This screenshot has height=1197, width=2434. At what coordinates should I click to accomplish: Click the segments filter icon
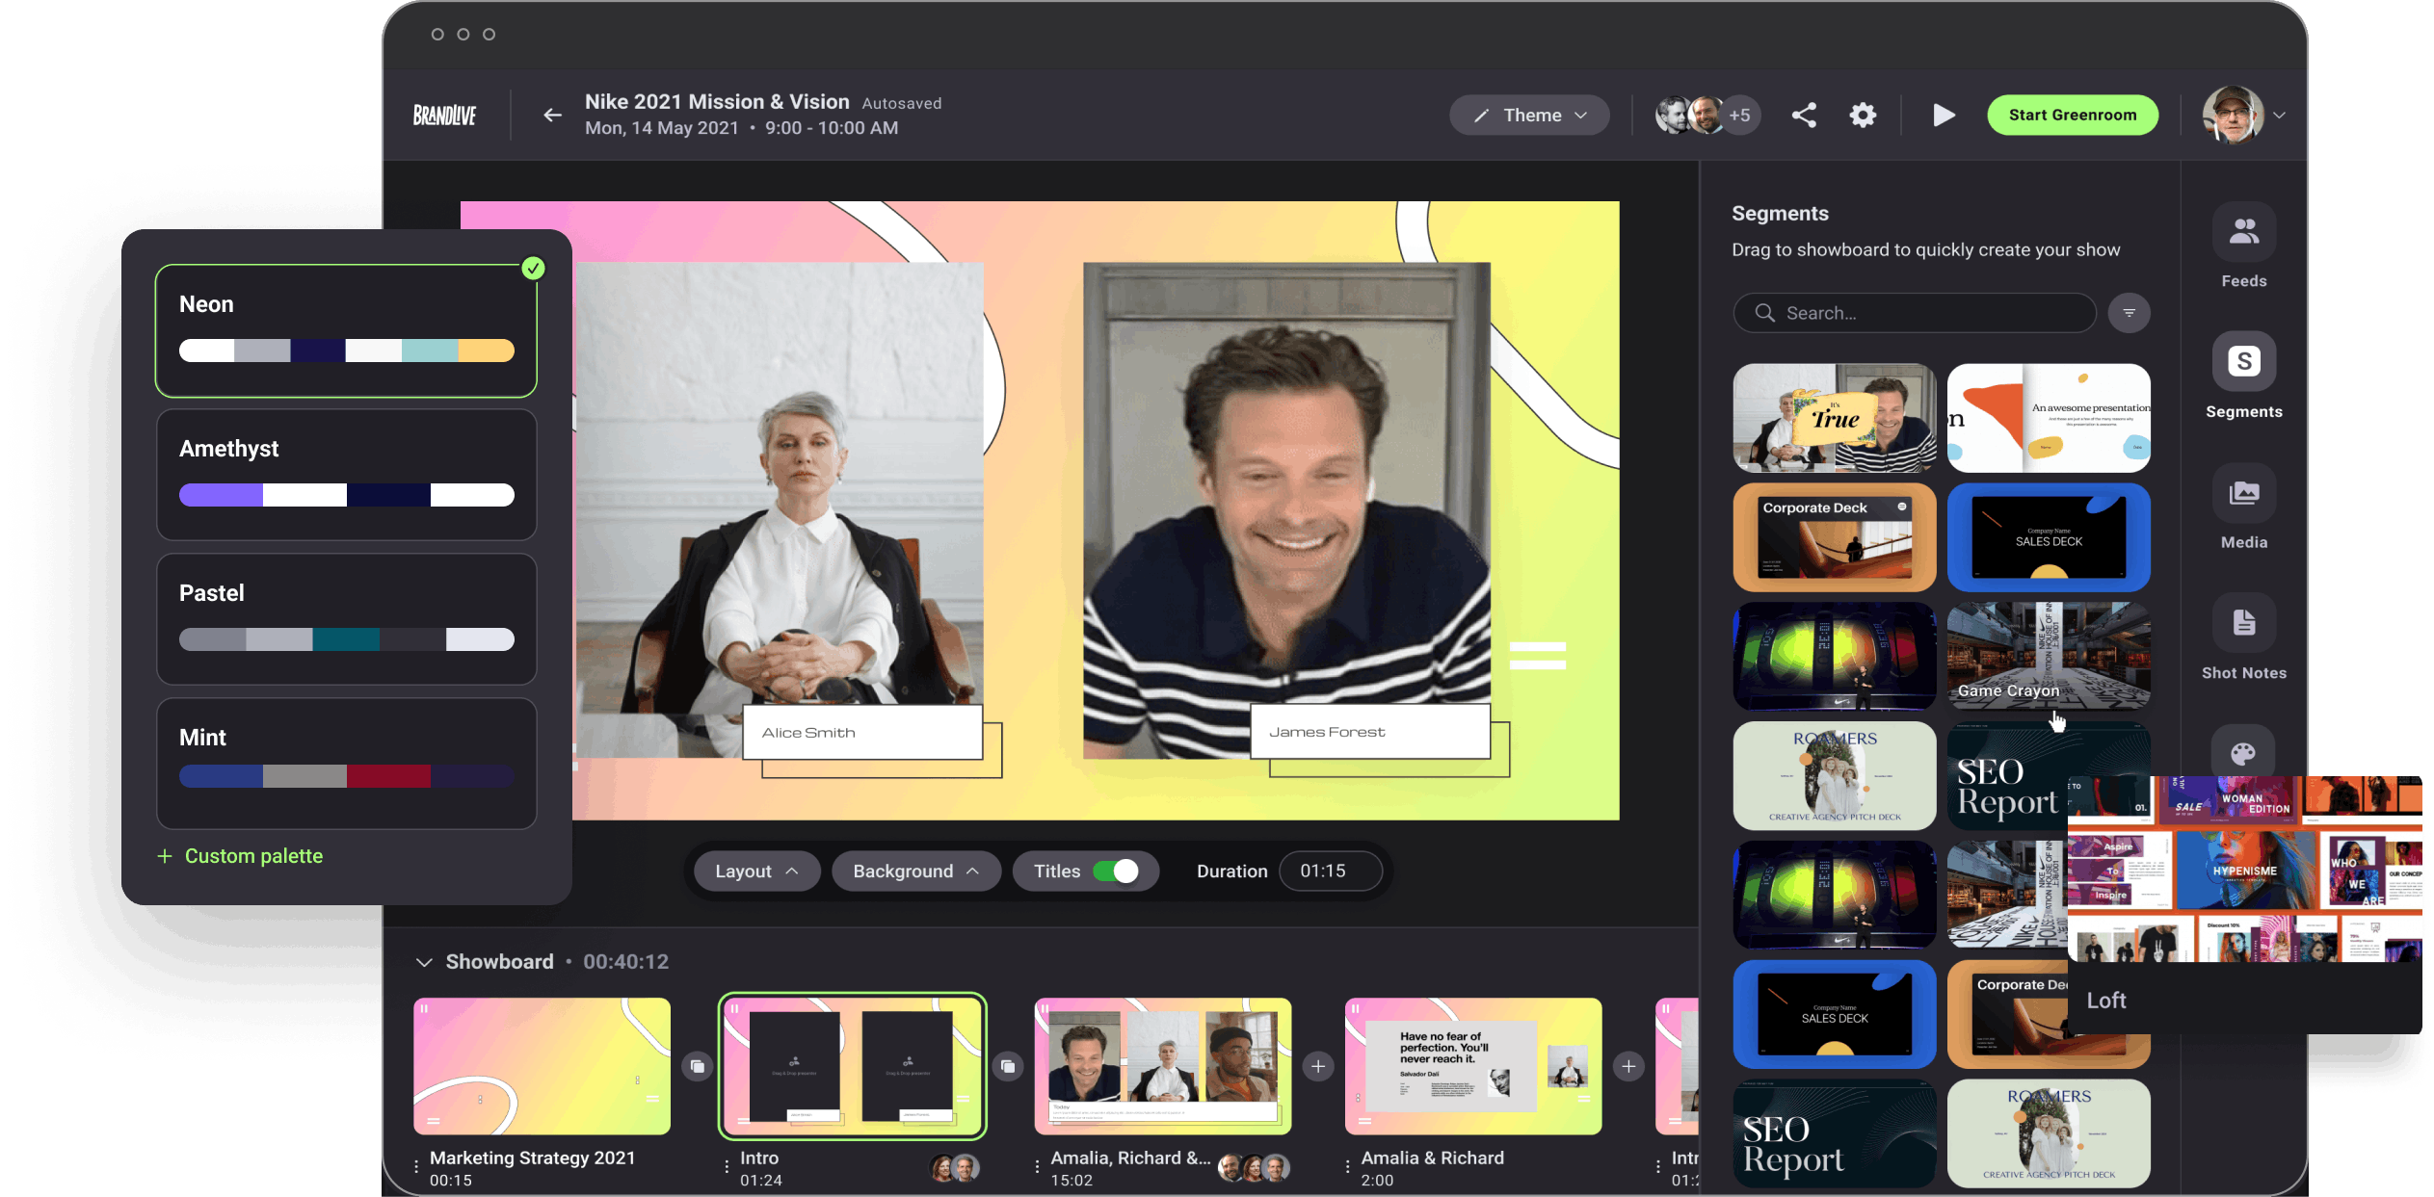pos(2129,313)
